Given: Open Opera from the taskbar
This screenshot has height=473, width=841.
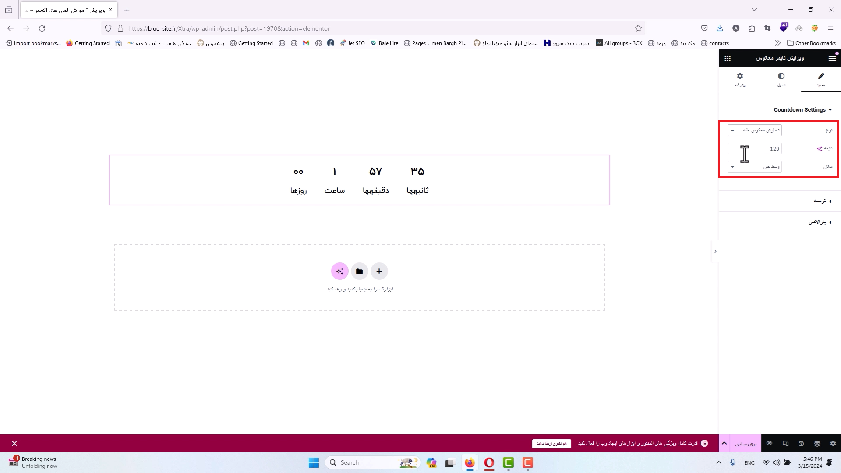Looking at the screenshot, I should point(489,463).
